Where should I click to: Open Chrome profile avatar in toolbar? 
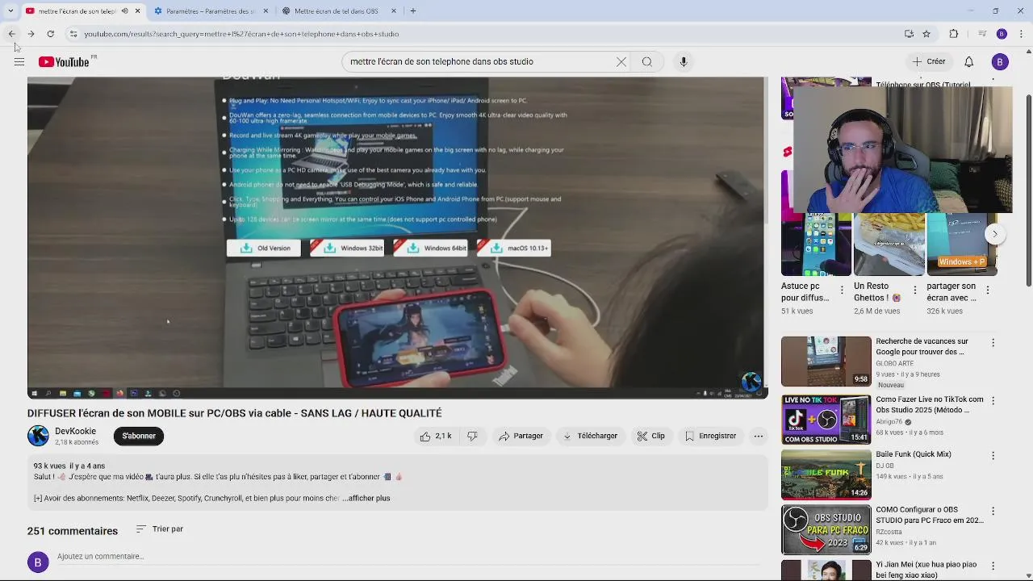pos(1002,34)
